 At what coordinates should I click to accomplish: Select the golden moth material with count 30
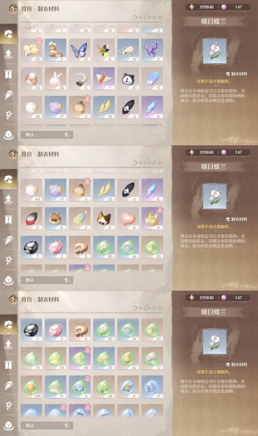(31, 50)
